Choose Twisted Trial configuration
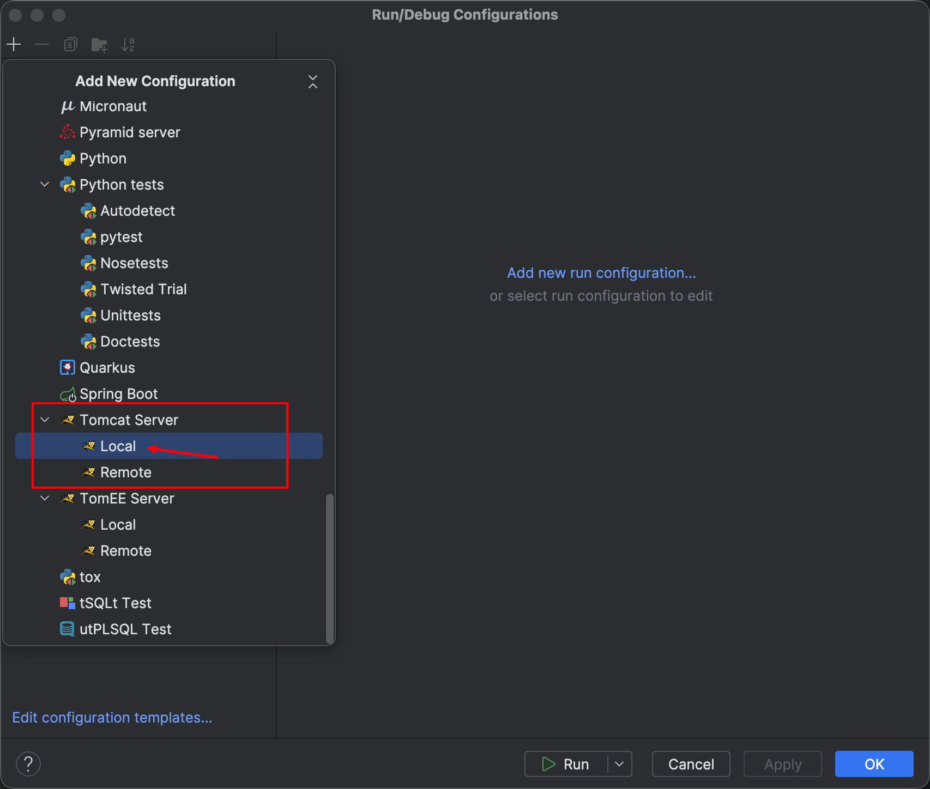Image resolution: width=930 pixels, height=789 pixels. click(169, 289)
